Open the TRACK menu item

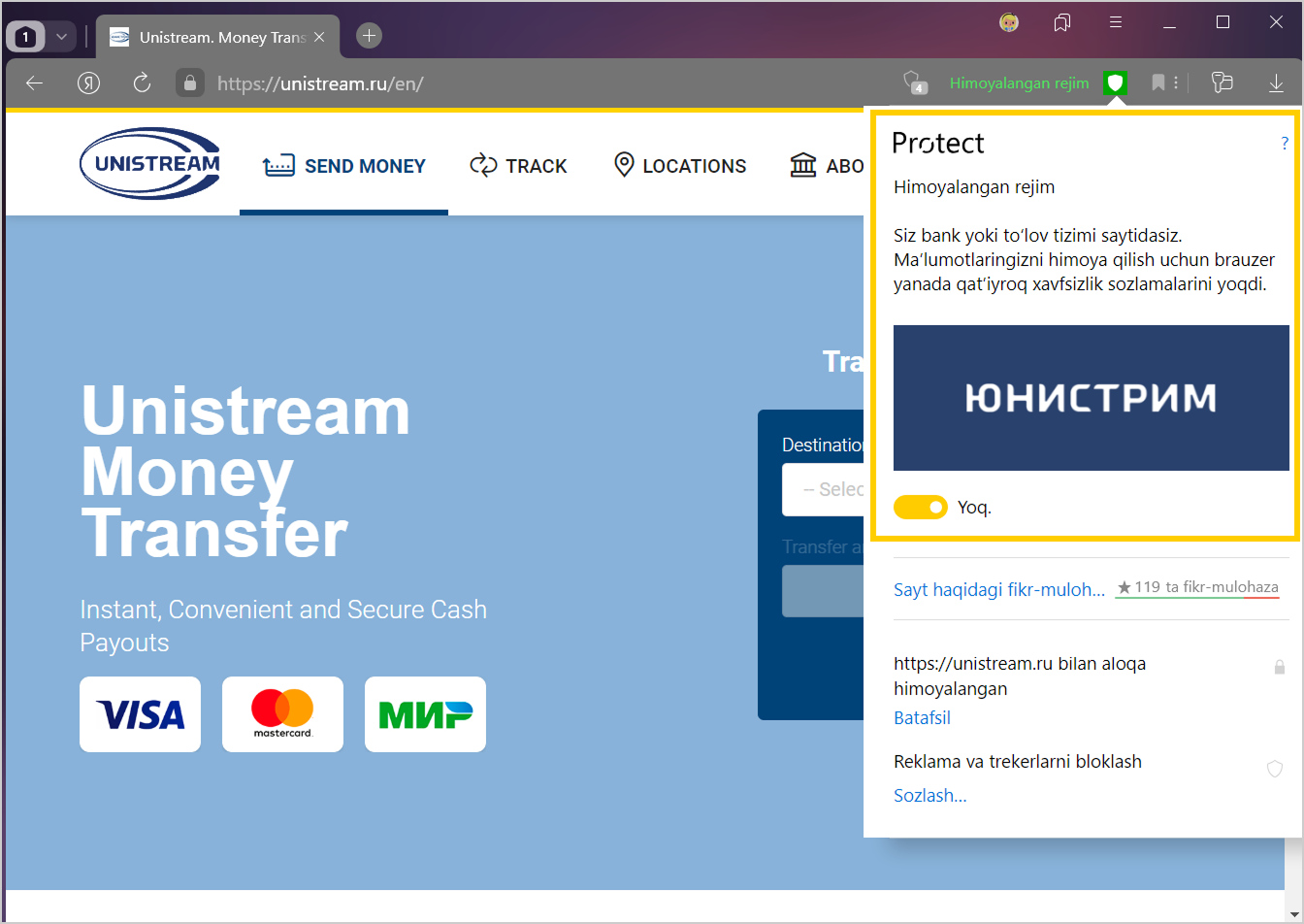[518, 166]
